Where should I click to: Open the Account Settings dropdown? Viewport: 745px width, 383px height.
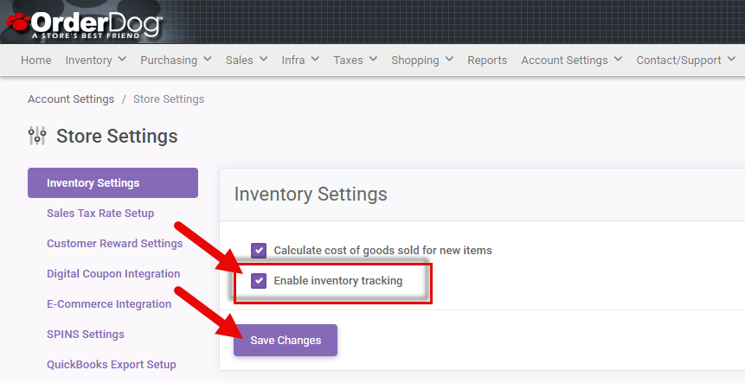click(571, 60)
